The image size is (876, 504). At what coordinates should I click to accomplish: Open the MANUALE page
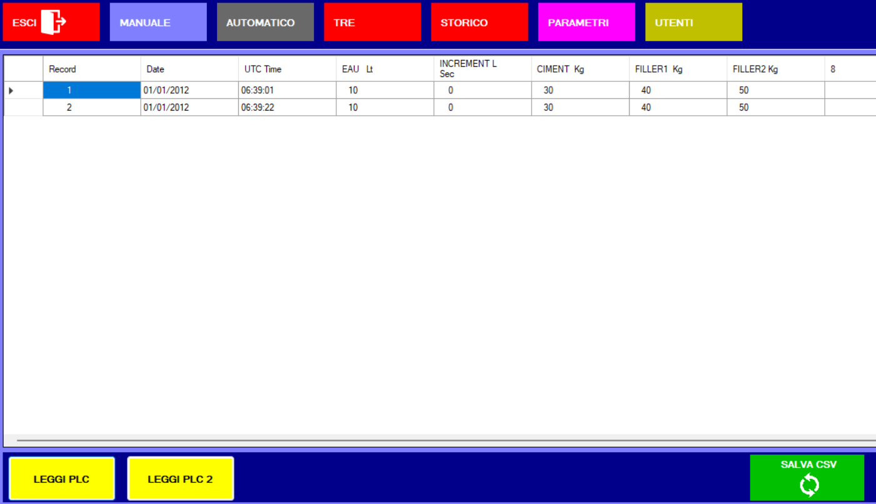click(158, 22)
